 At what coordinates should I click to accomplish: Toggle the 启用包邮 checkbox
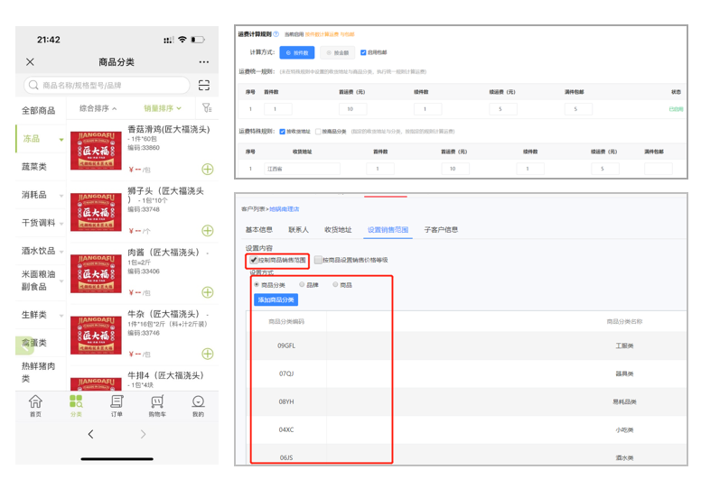(363, 52)
